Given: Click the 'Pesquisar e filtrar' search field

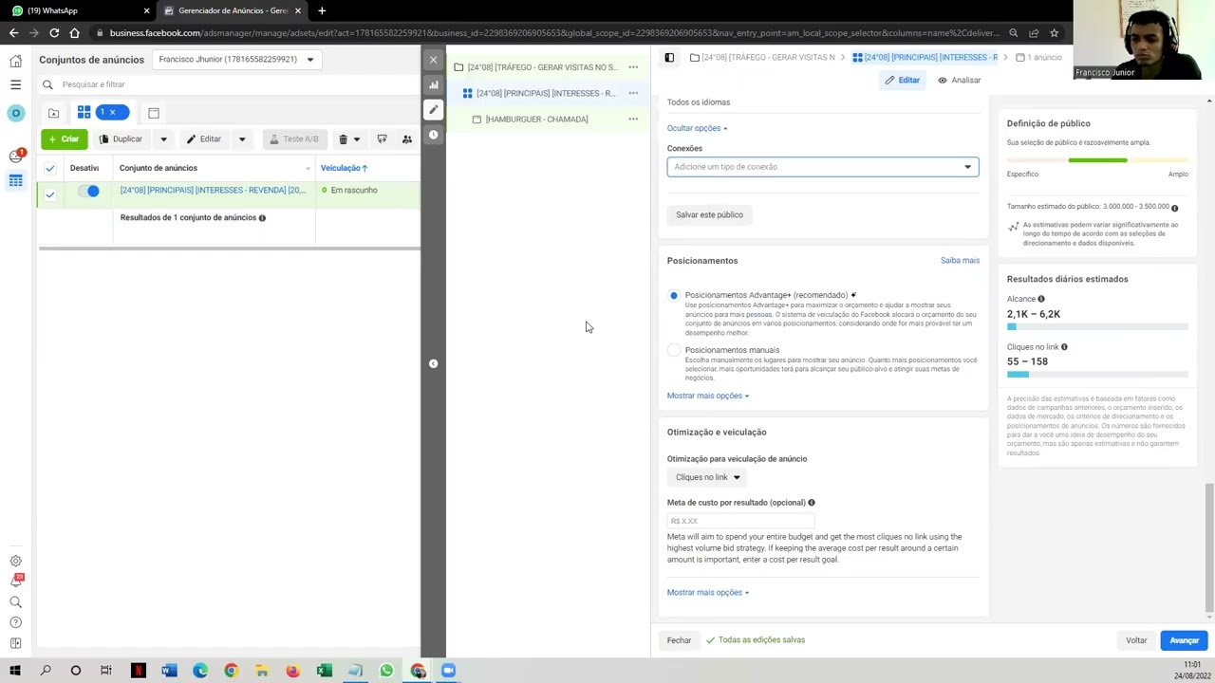Looking at the screenshot, I should point(228,84).
